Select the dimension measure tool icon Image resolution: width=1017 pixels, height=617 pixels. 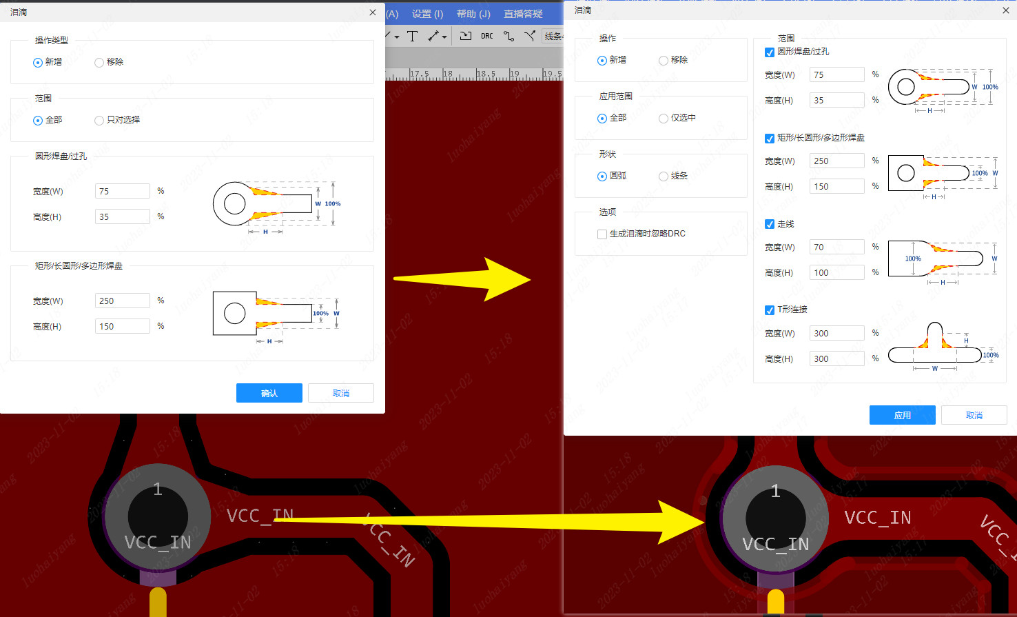433,36
